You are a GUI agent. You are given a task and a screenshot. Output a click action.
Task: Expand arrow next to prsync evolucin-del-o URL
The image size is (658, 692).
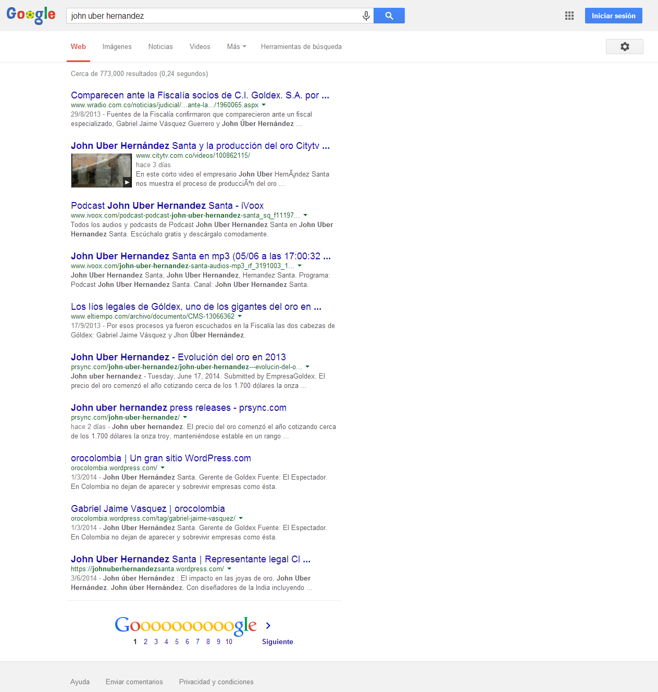tap(307, 367)
